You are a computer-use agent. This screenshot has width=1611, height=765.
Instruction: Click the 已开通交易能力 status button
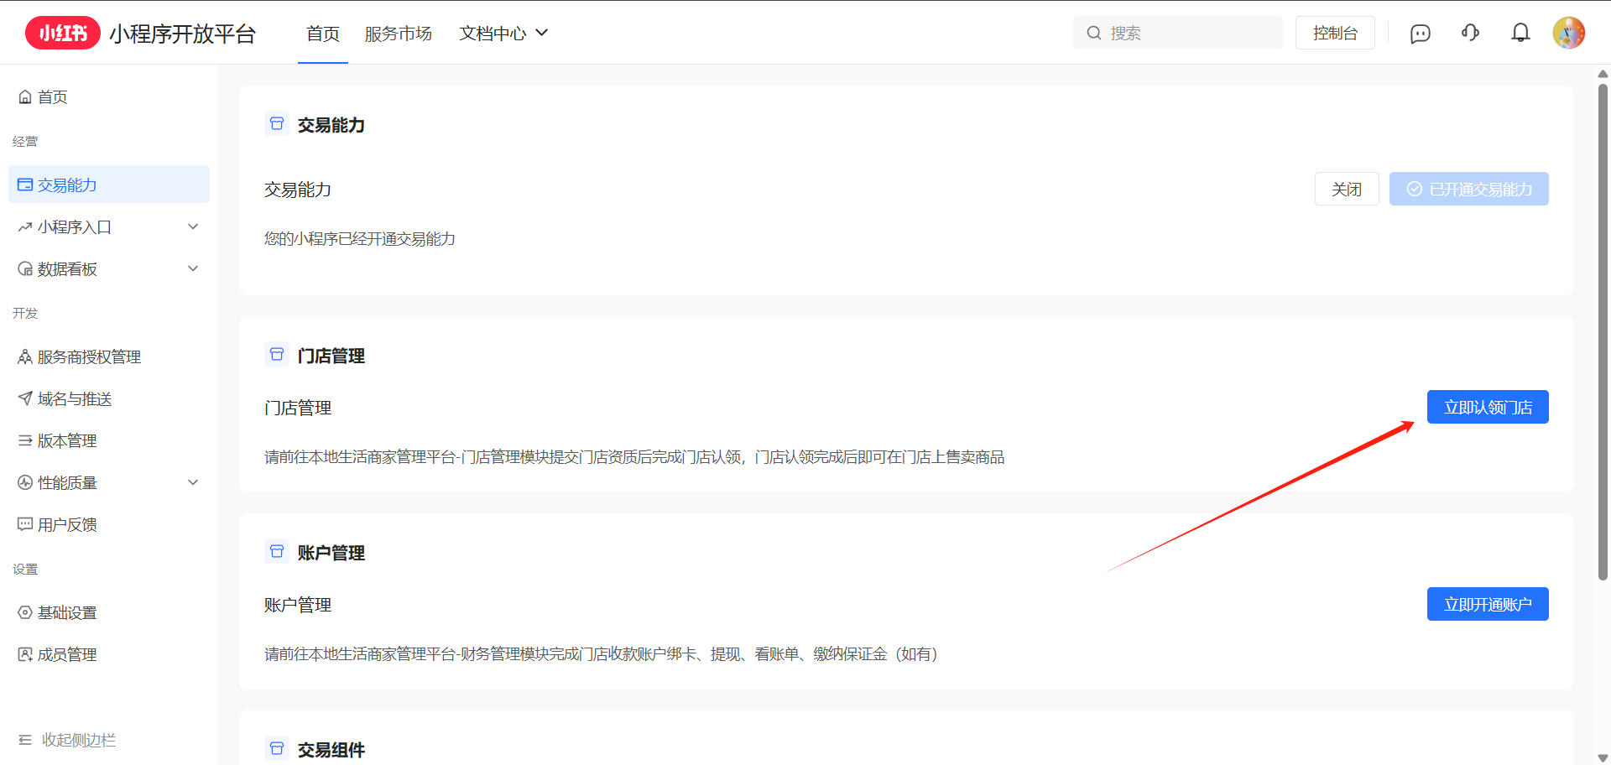click(x=1468, y=190)
